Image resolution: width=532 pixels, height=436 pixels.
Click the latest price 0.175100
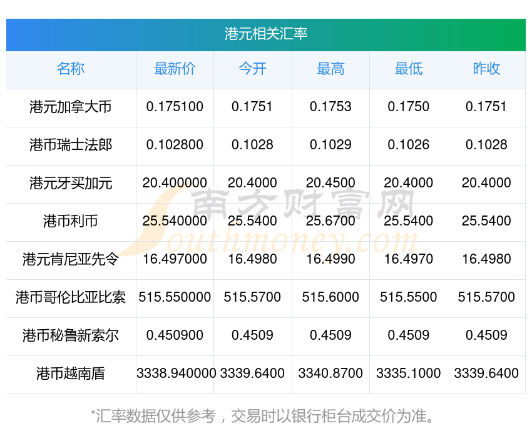[x=175, y=107]
